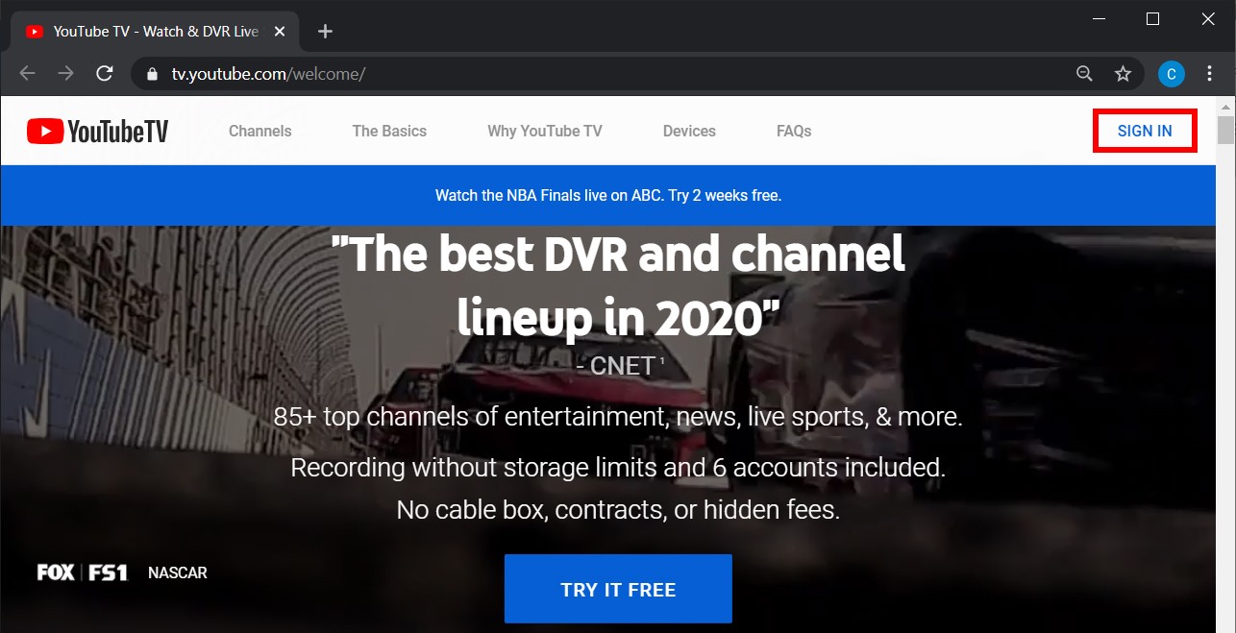This screenshot has width=1236, height=633.
Task: Go to The Basics section
Action: (389, 132)
